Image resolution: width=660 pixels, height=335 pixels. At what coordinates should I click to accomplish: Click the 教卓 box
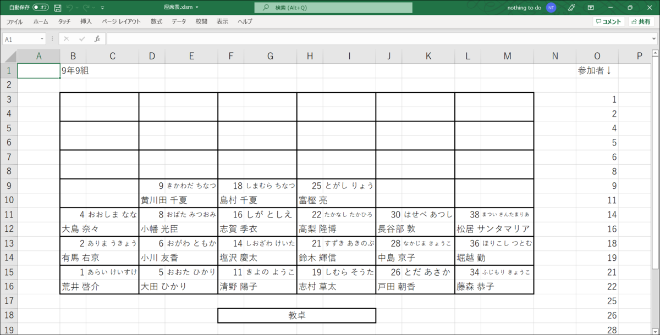coord(297,315)
